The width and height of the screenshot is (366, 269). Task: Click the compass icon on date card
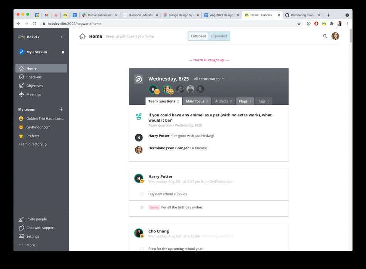pos(139,79)
